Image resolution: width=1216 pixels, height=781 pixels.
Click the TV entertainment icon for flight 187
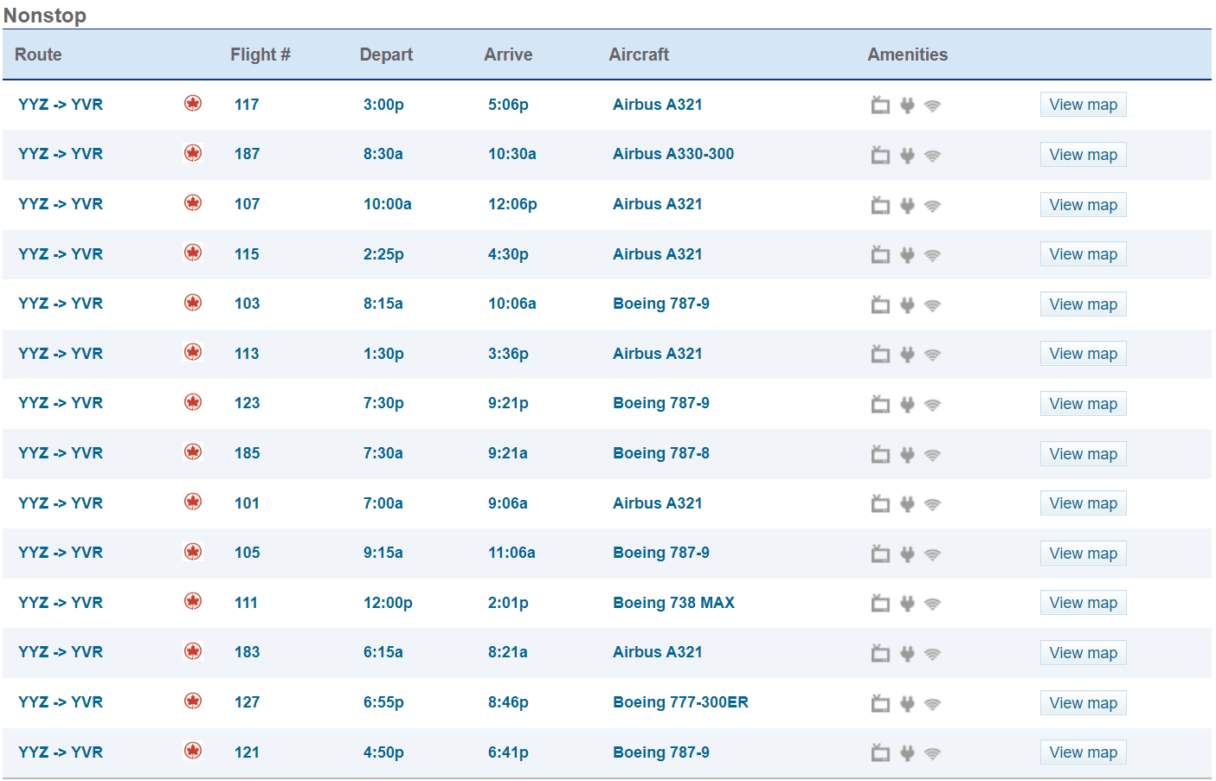click(880, 156)
